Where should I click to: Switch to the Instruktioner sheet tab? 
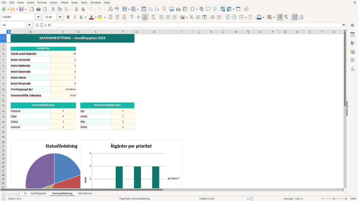click(x=85, y=193)
